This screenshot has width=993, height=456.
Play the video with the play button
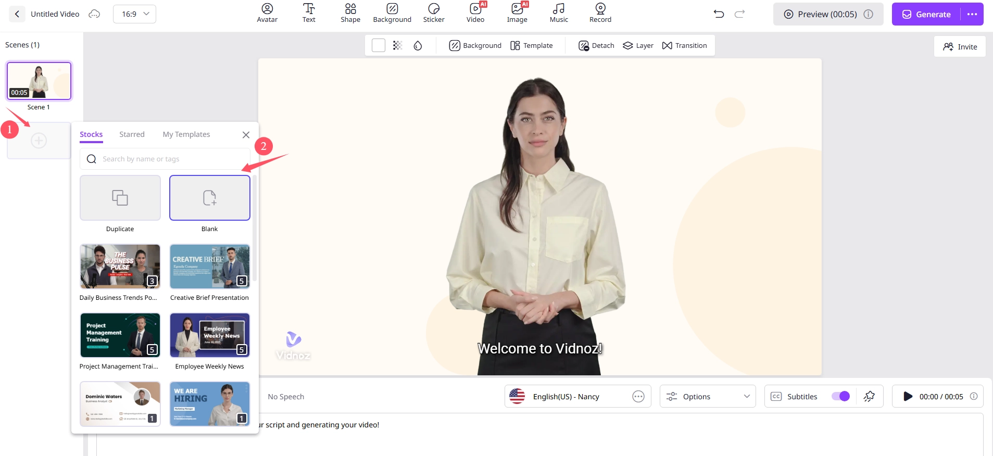pyautogui.click(x=908, y=397)
